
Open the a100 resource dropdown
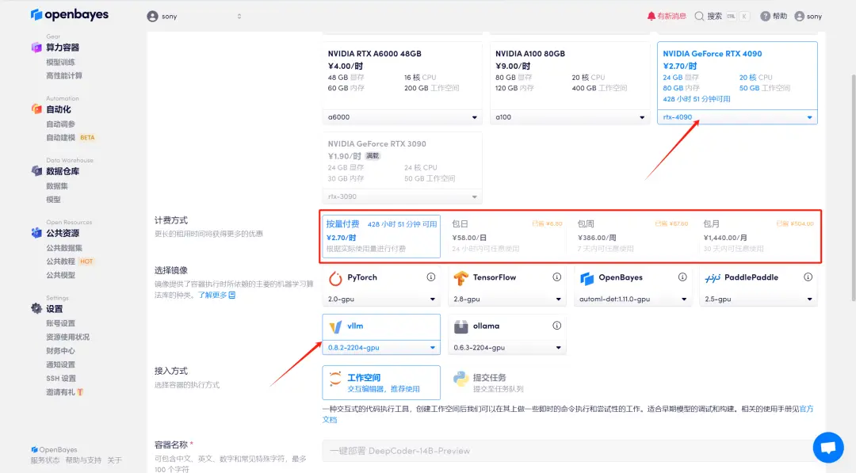pyautogui.click(x=570, y=117)
